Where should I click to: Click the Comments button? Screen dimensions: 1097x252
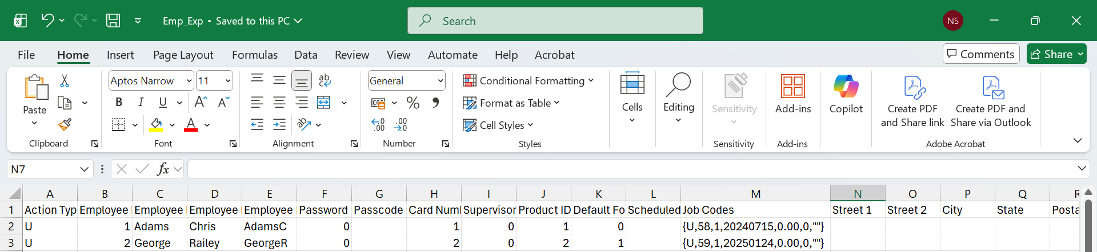(980, 54)
